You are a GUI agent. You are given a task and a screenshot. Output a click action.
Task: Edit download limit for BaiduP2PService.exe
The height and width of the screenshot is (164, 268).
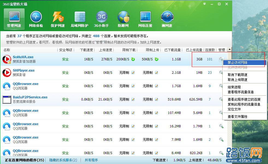point(133,99)
